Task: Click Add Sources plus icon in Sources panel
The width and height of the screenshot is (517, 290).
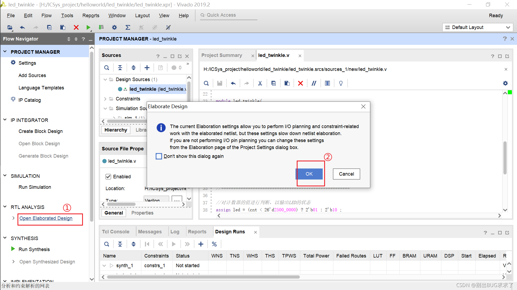Action: (147, 68)
